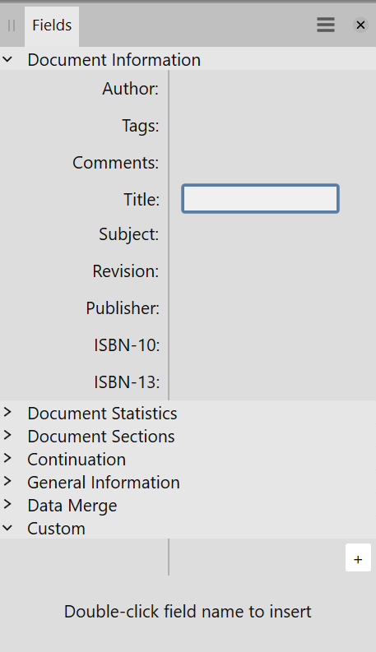
Task: Select the Subject field name
Action: click(129, 234)
